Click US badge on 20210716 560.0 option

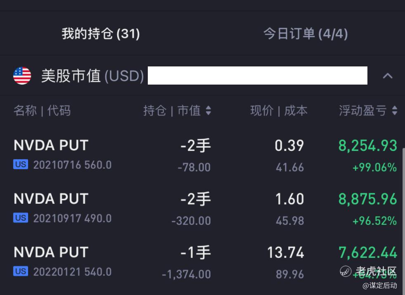(x=21, y=164)
